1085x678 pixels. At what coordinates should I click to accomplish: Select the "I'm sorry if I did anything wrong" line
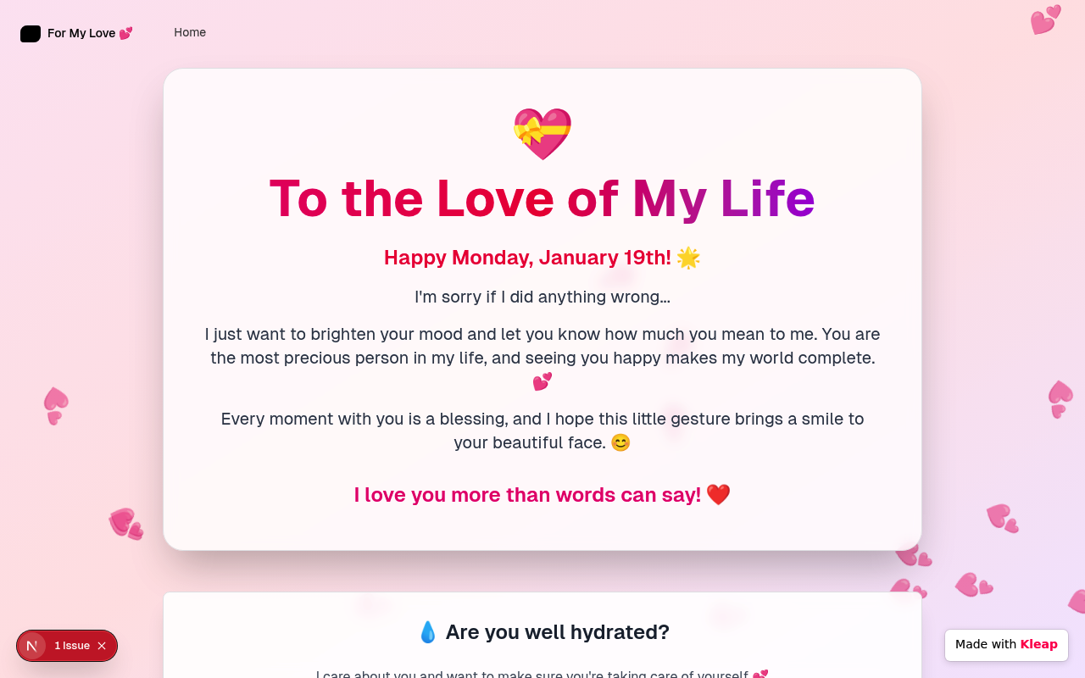pyautogui.click(x=542, y=297)
